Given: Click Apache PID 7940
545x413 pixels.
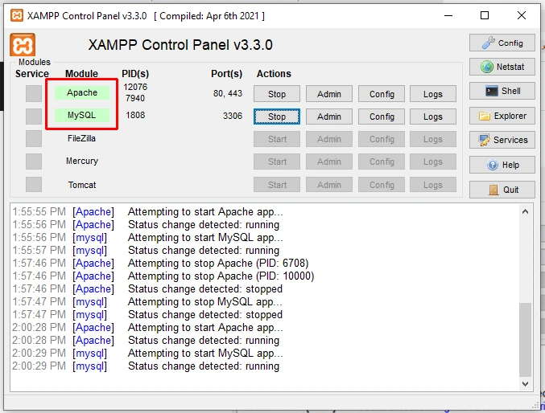Looking at the screenshot, I should coord(135,98).
